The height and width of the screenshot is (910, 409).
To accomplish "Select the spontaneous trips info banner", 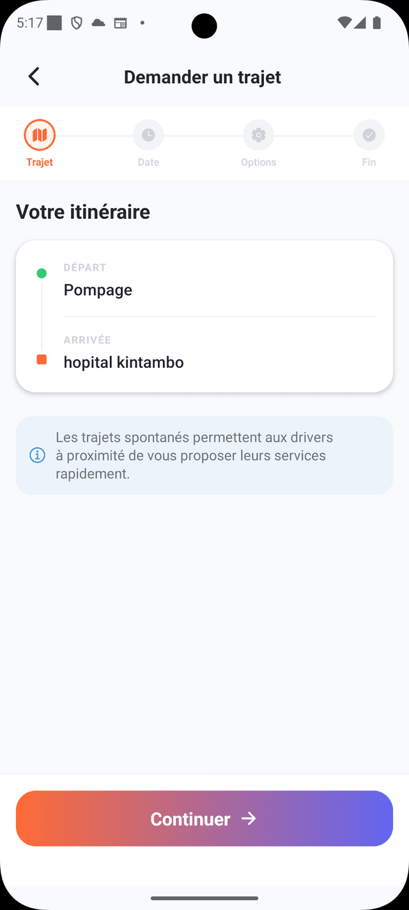I will click(204, 455).
